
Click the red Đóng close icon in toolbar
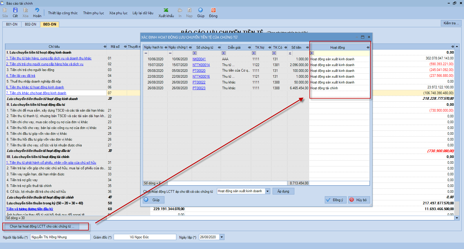pyautogui.click(x=213, y=10)
